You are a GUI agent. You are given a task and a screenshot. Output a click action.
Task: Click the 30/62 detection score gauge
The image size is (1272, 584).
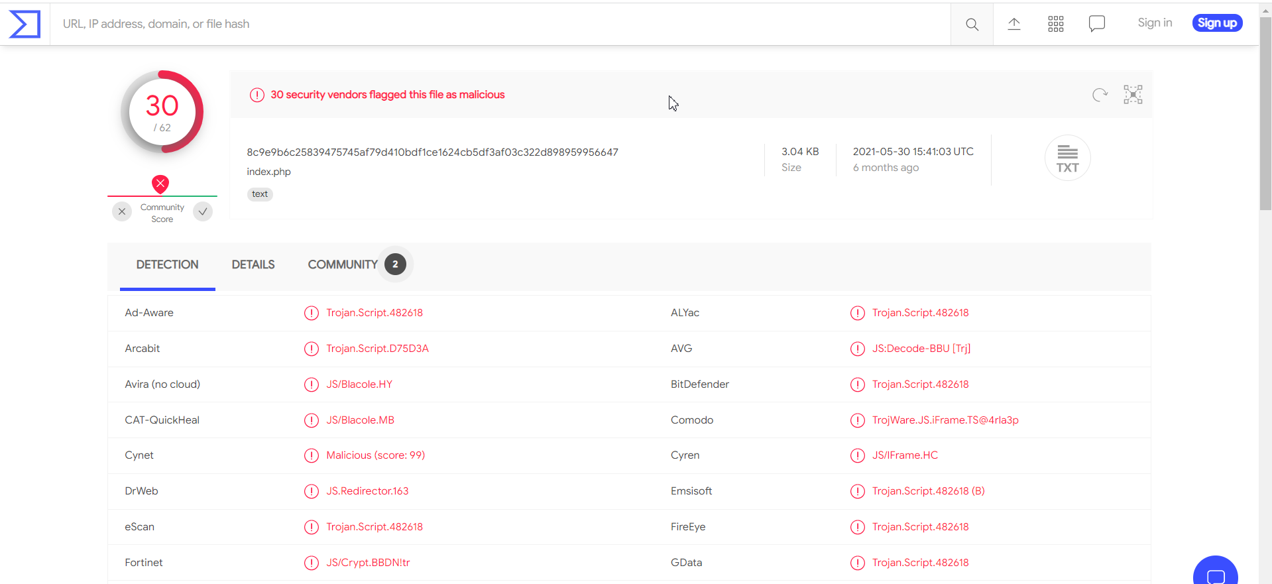click(162, 112)
